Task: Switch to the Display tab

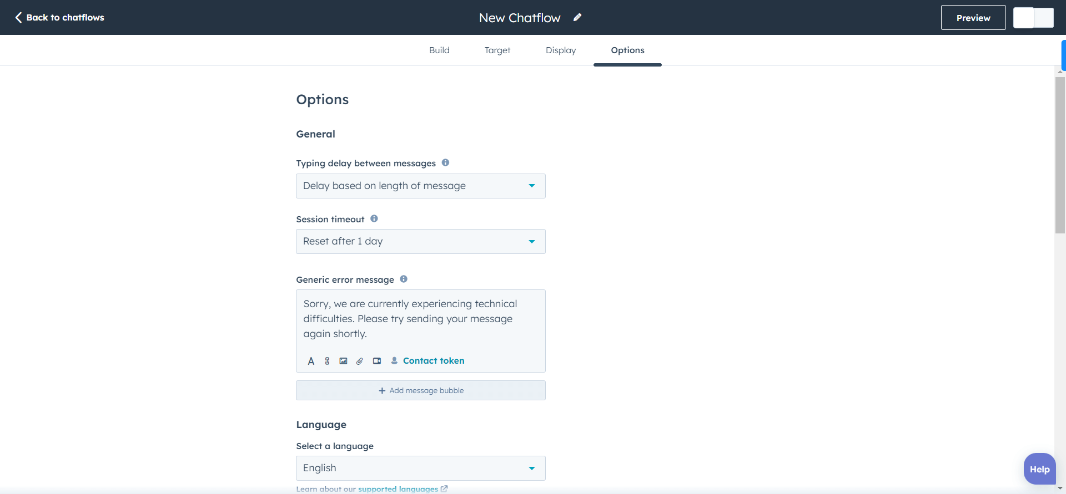Action: pos(561,50)
